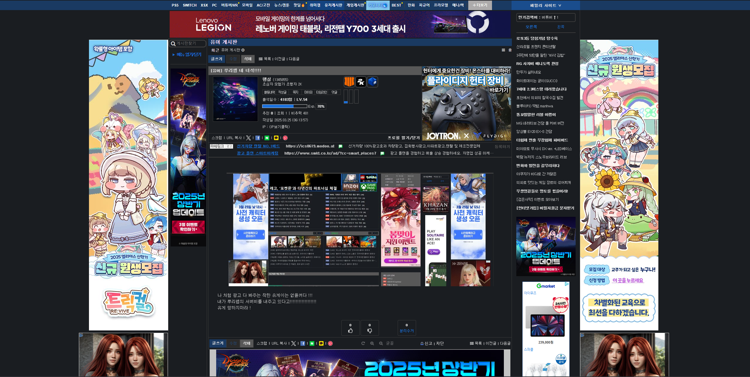This screenshot has height=377, width=750.
Task: Share post via Pinterest icon below article
Action: click(x=330, y=343)
